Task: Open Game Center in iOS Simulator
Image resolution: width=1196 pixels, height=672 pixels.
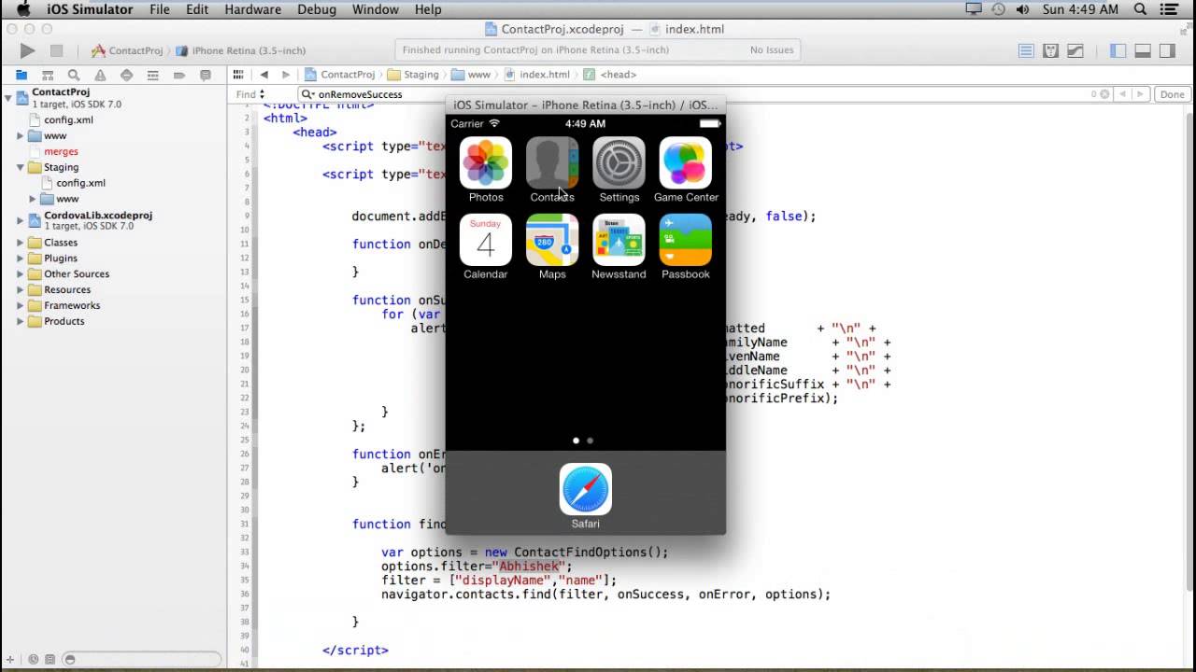Action: (686, 163)
